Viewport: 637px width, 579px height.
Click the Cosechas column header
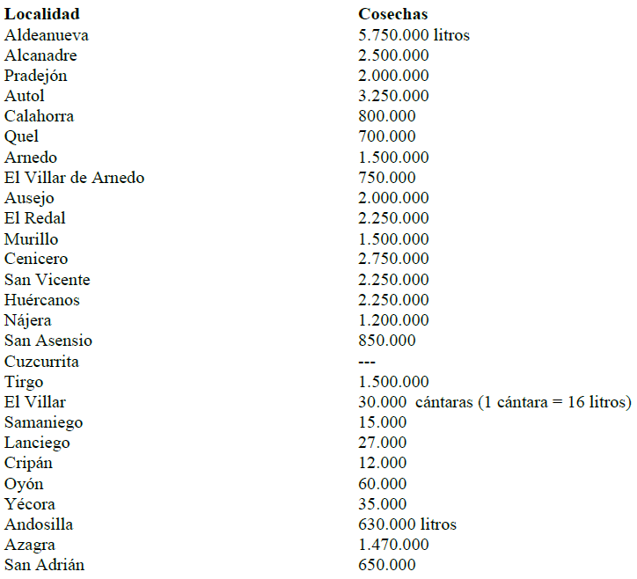point(393,14)
